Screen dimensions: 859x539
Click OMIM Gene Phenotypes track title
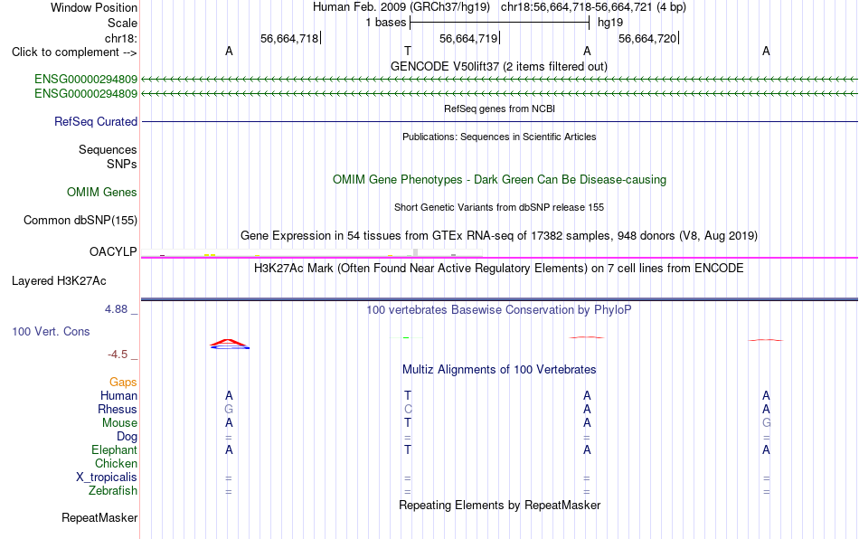click(499, 180)
